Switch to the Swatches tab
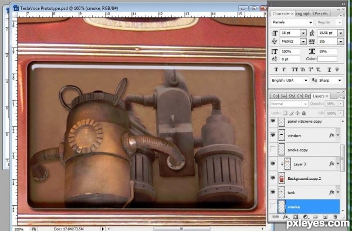The height and width of the screenshot is (231, 352). tap(283, 96)
